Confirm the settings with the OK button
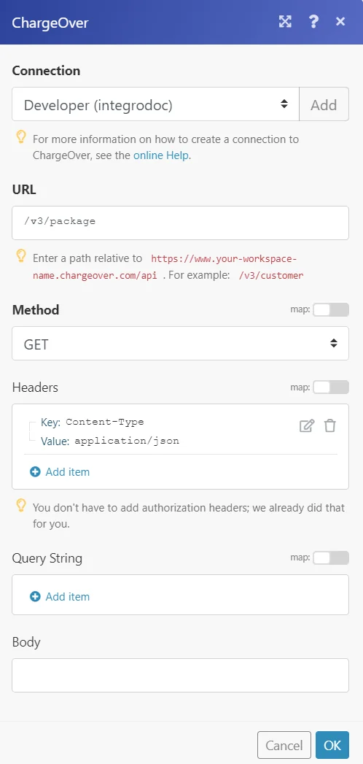 [332, 745]
